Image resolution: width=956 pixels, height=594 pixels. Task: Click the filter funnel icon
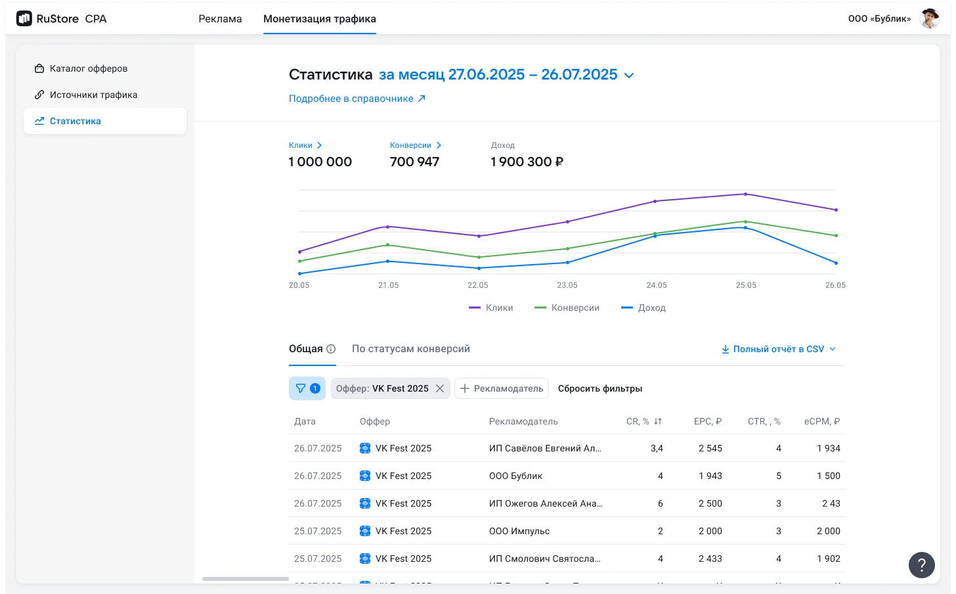point(301,388)
